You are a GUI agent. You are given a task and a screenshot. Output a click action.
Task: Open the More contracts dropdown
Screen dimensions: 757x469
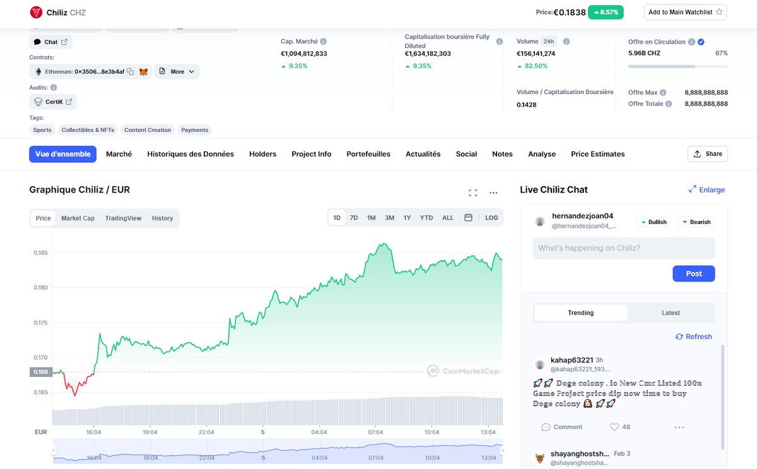point(177,71)
